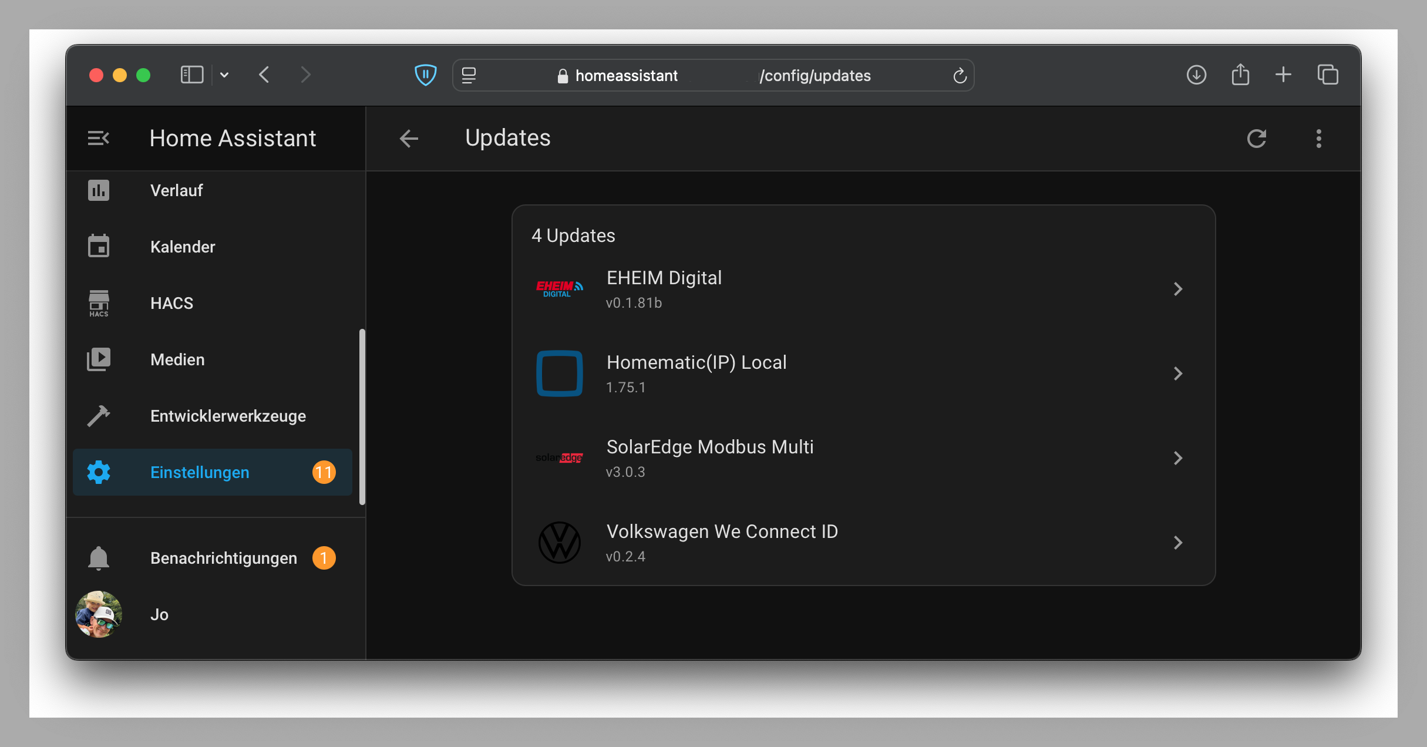1427x747 pixels.
Task: Expand the EHEIM Digital update details
Action: [1178, 288]
